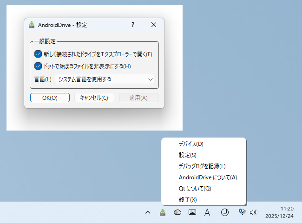The height and width of the screenshot is (223, 302).
Task: Open the volume speaker icon
Action: point(253,212)
